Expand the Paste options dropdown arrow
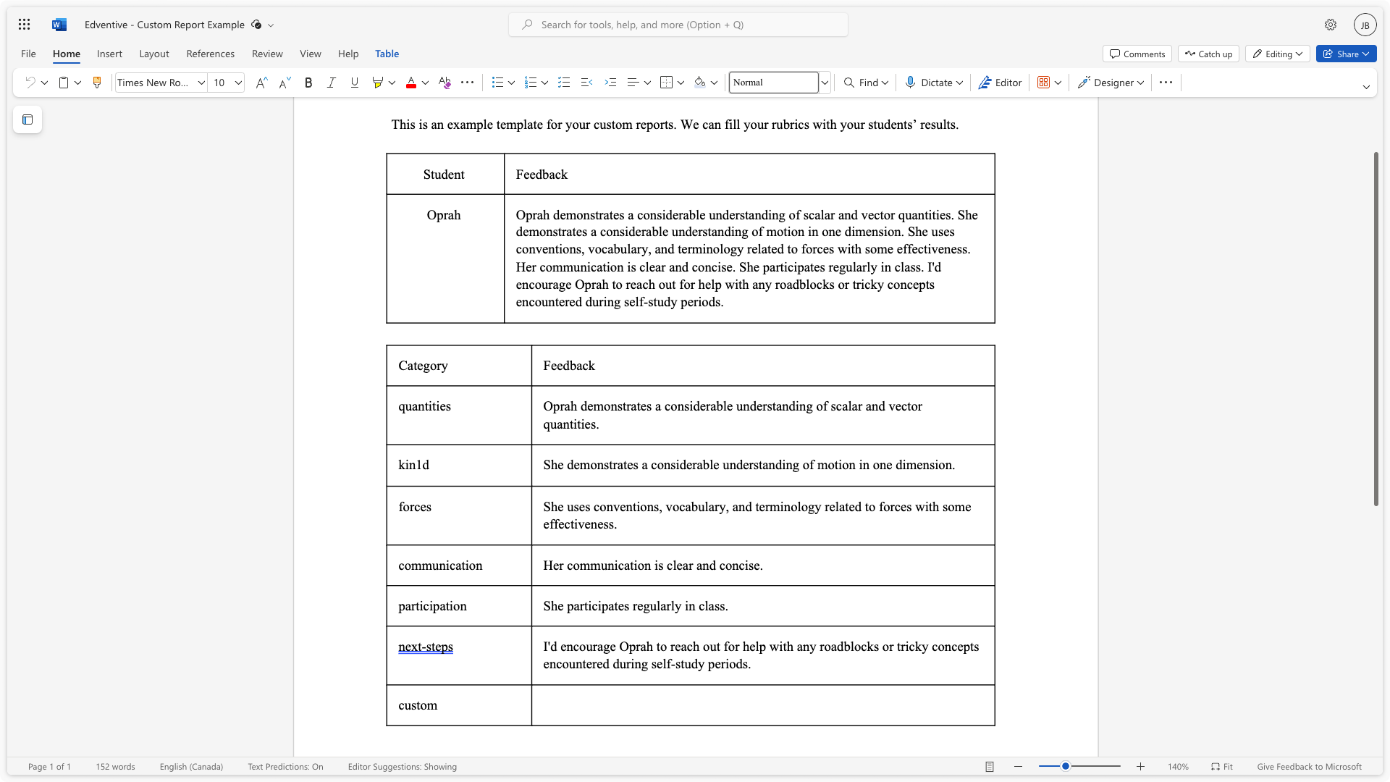 click(78, 83)
